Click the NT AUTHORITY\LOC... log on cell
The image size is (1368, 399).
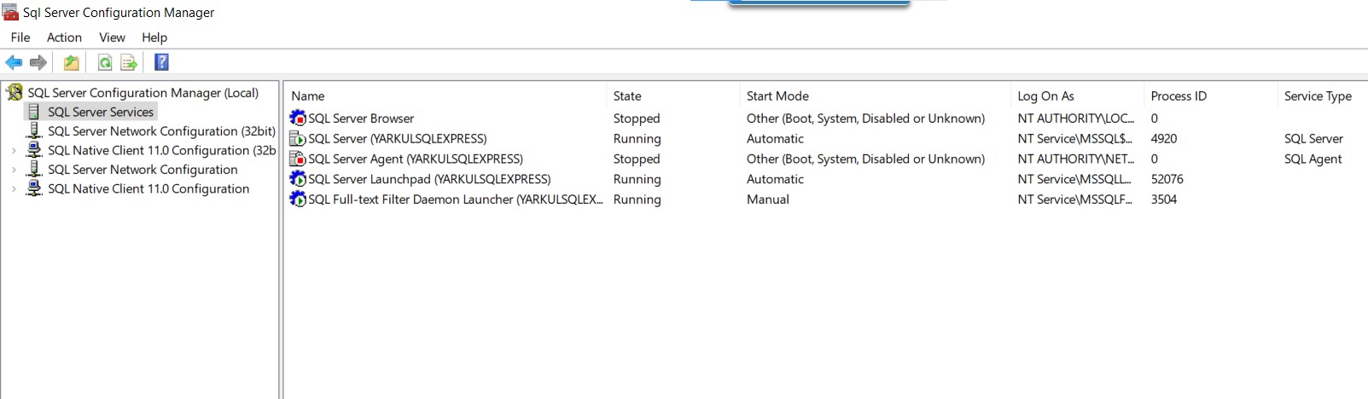[x=1075, y=119]
